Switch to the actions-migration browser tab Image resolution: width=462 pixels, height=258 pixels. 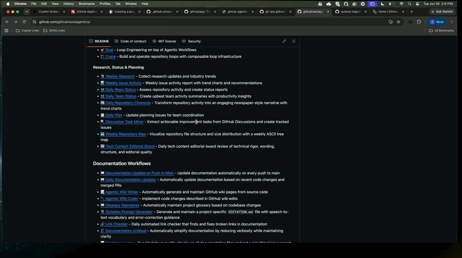tap(351, 12)
